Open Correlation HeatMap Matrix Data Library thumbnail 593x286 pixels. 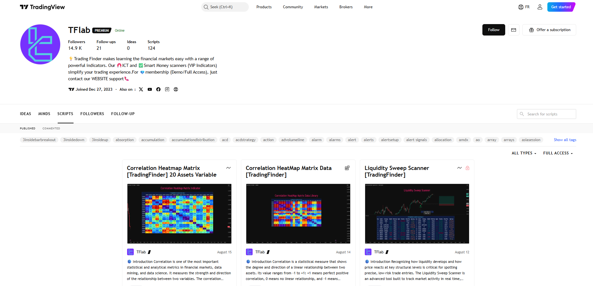click(298, 214)
